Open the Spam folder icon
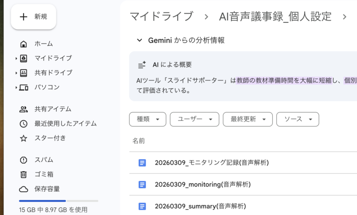The width and height of the screenshot is (357, 215). pos(24,160)
